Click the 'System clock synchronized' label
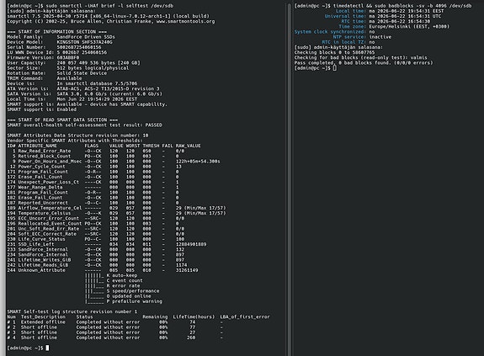Screen dimensions: 484x356 click(x=330, y=32)
